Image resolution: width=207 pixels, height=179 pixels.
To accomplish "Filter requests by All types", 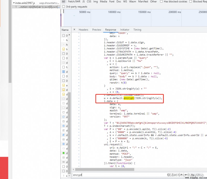I will click(63, 2).
